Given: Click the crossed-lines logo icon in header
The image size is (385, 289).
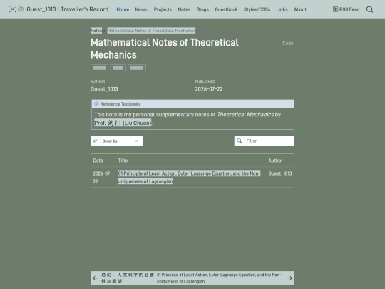Looking at the screenshot, I should pos(12,9).
